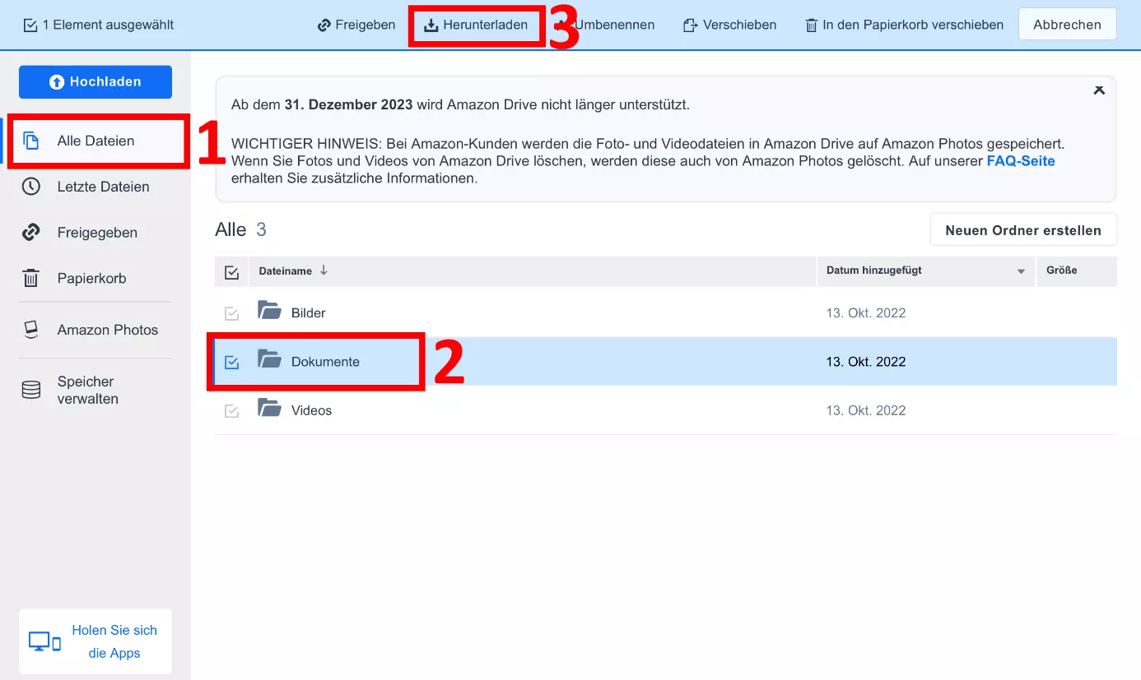Open the Bilder folder name
1141x680 pixels.
point(309,313)
